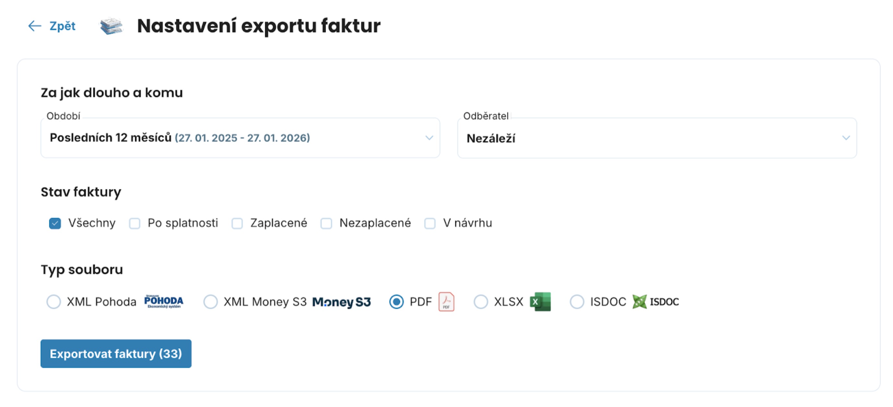Expand the Odběratel dropdown chevron
893x407 pixels.
point(846,138)
